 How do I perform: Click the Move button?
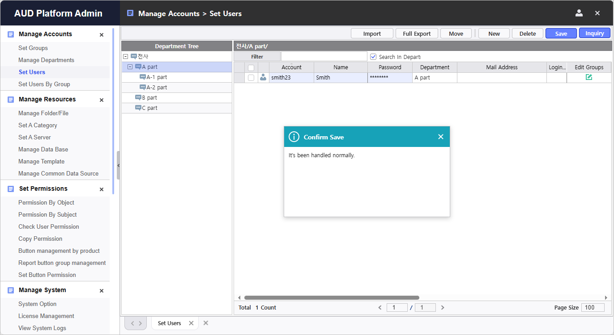pos(456,33)
